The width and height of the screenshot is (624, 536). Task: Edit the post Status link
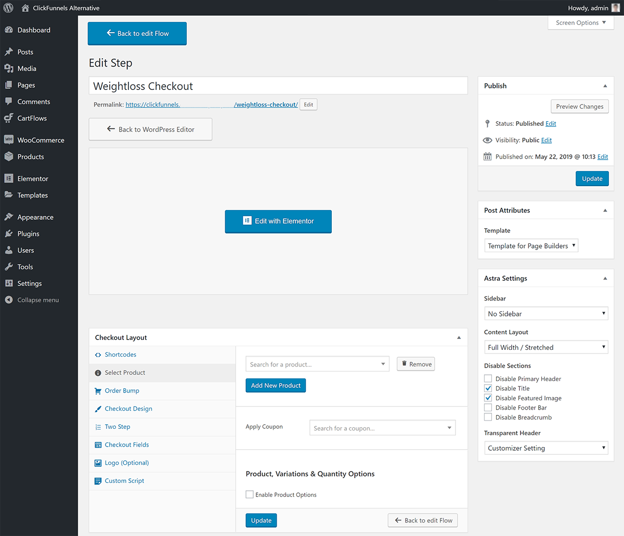(551, 124)
